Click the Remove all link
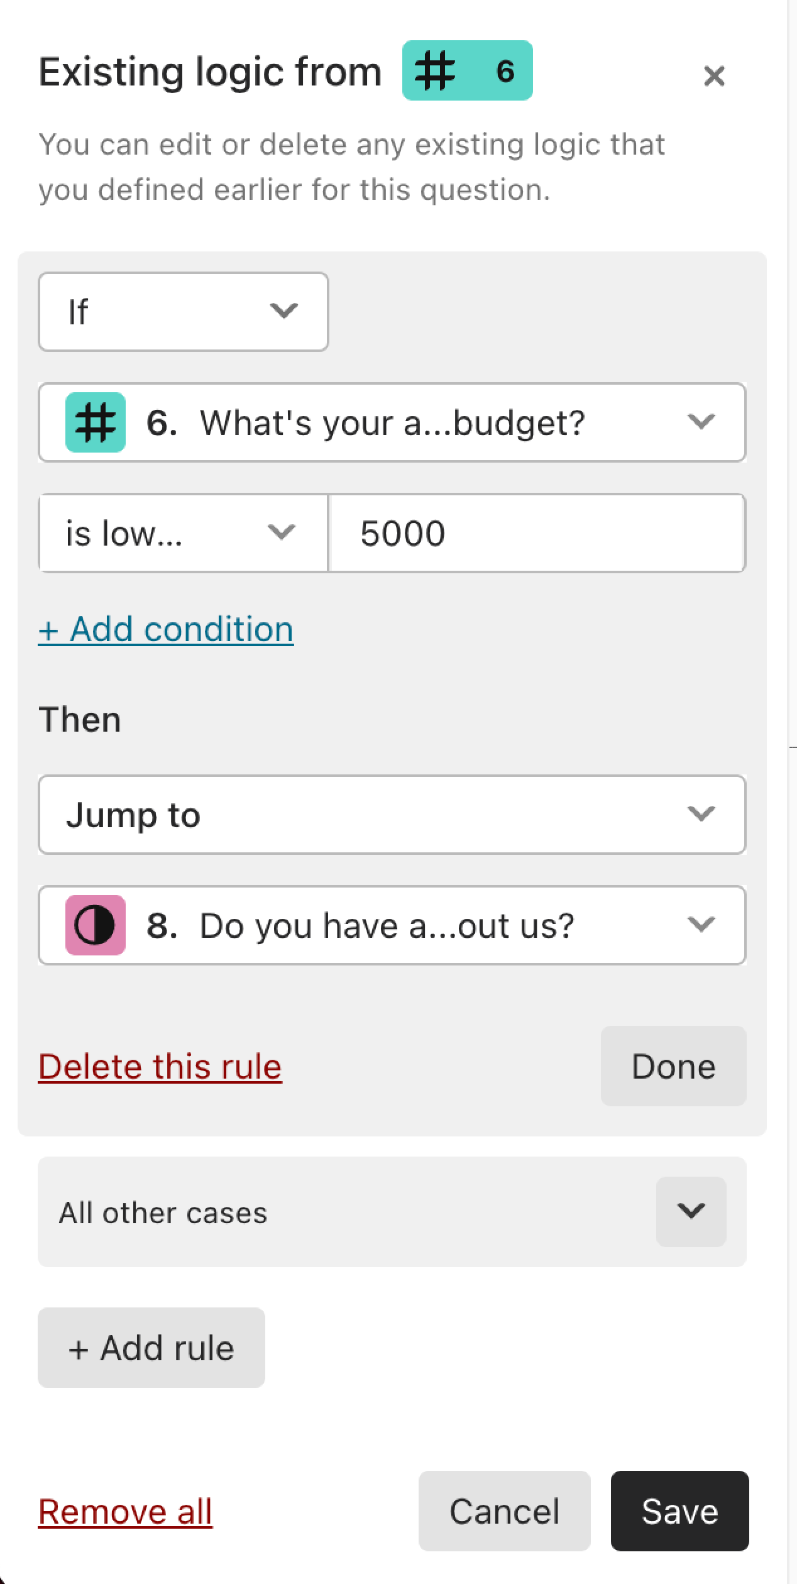 click(x=126, y=1512)
